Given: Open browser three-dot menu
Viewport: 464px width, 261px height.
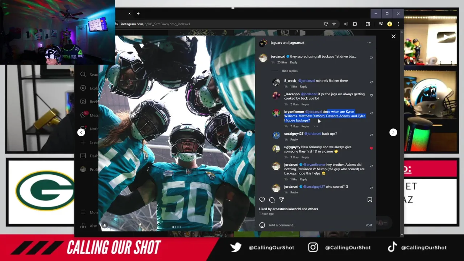Looking at the screenshot, I should point(398,24).
